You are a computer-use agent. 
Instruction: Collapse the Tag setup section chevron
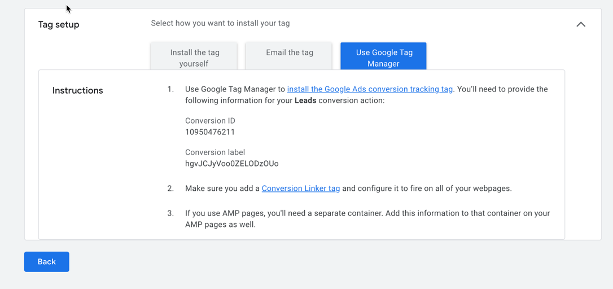tap(581, 24)
